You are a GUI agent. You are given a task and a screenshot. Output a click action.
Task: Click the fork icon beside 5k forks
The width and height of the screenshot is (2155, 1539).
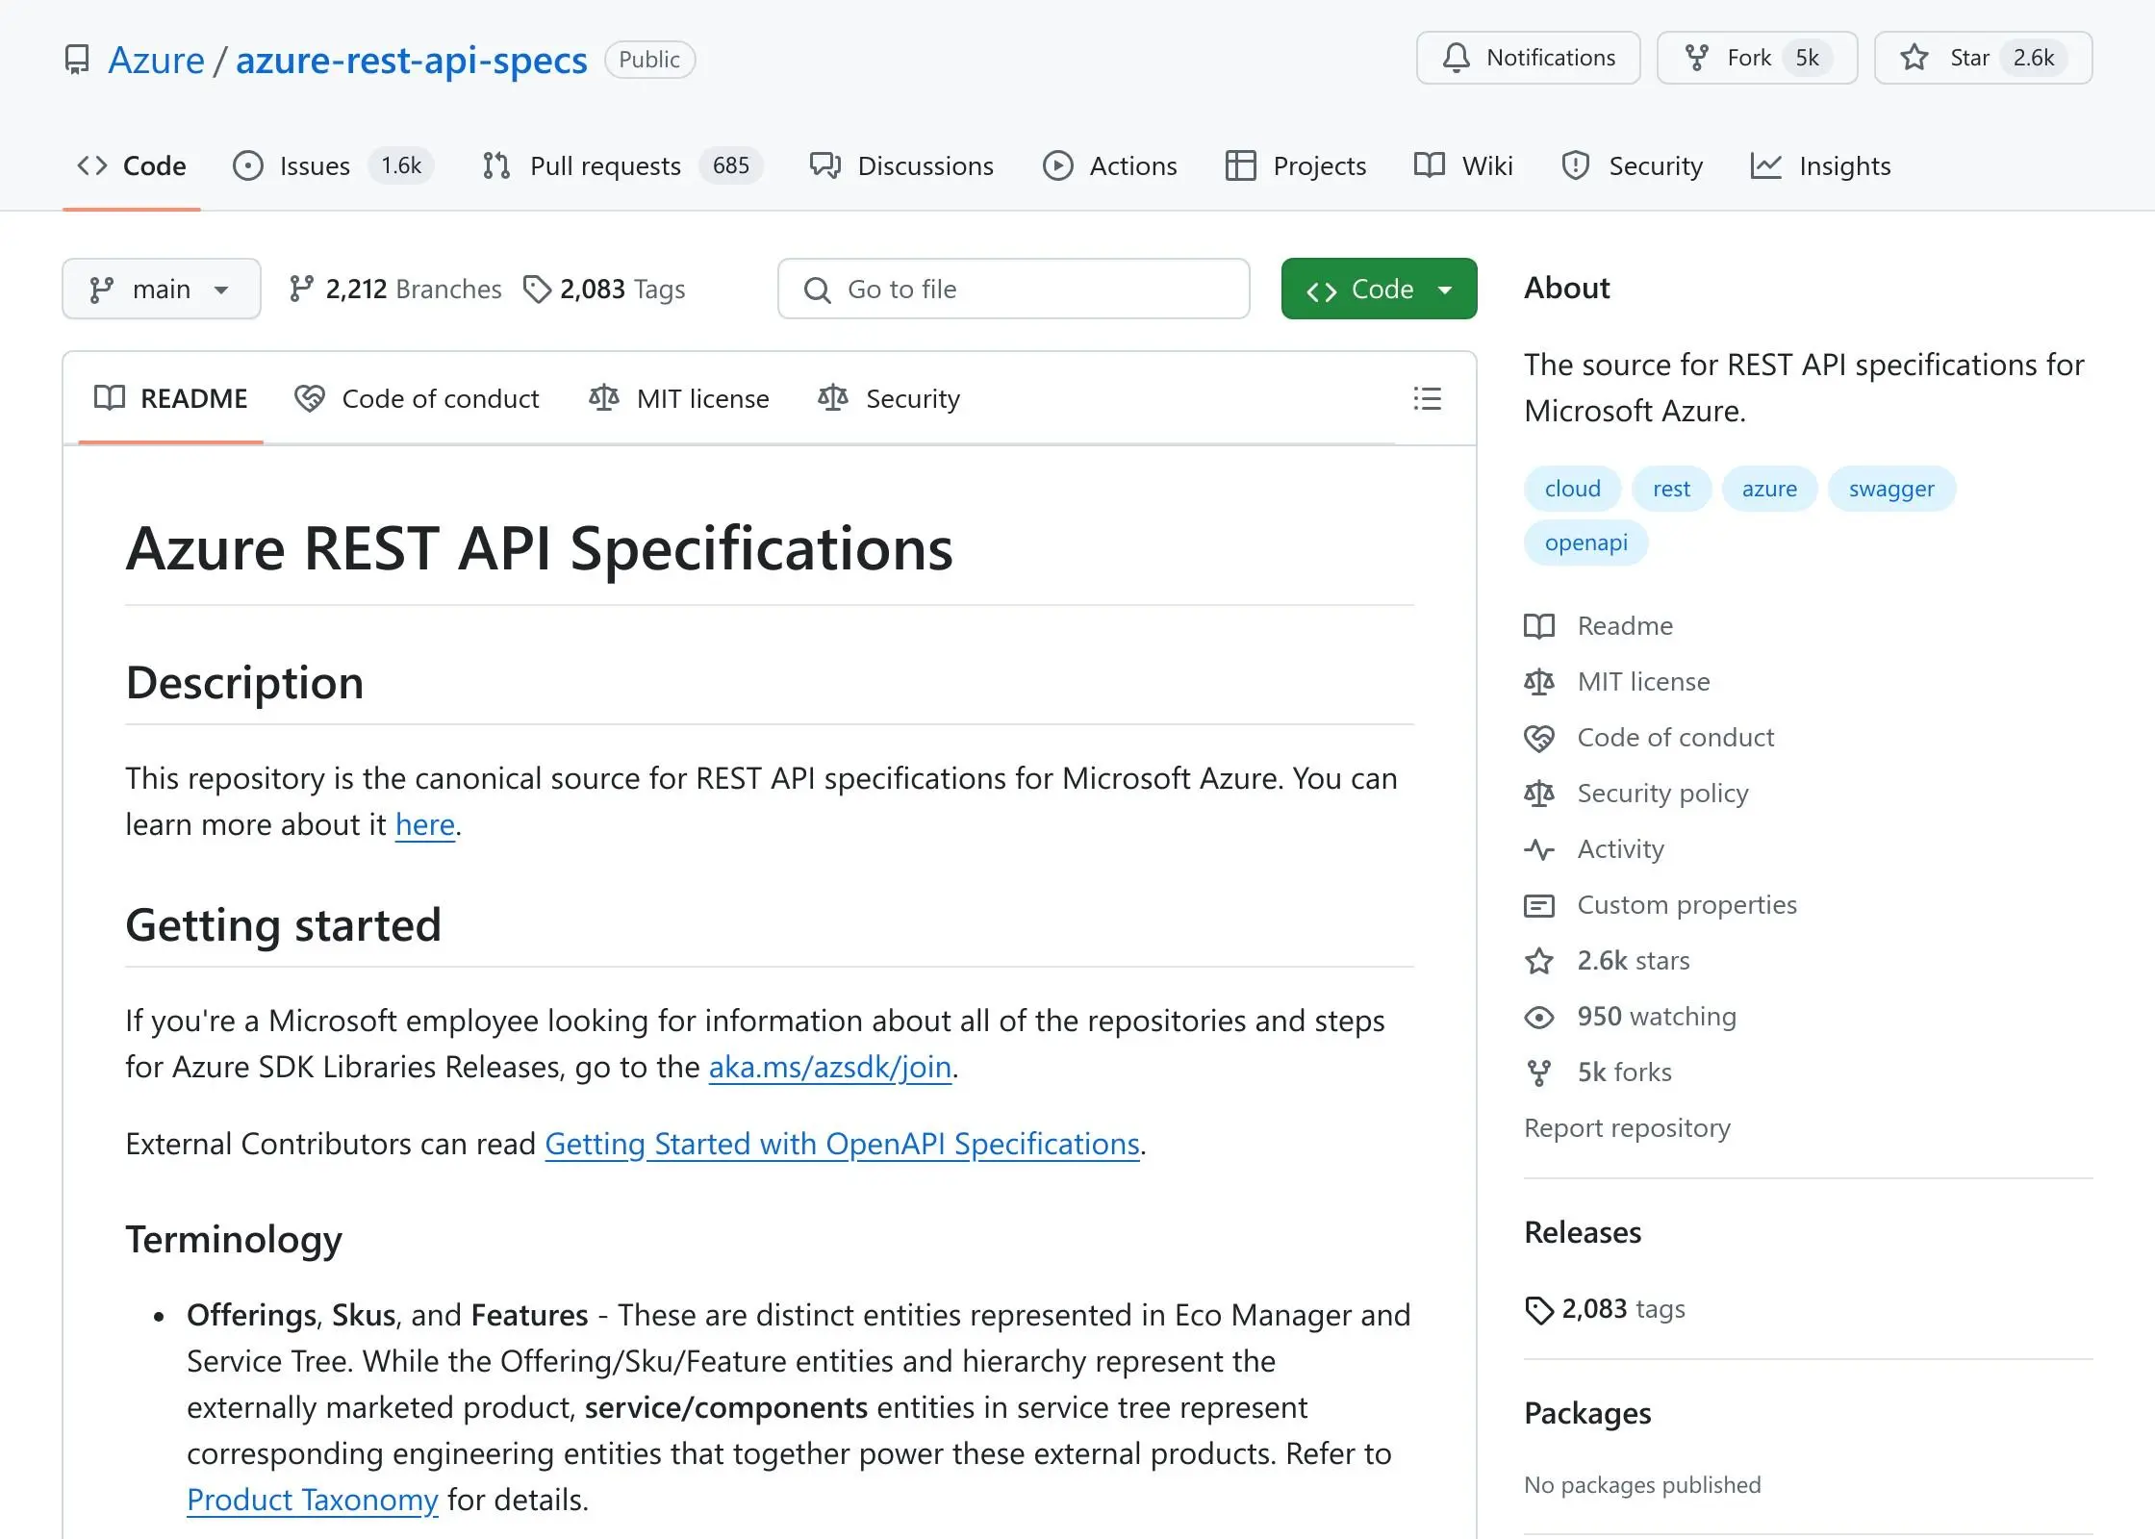[1538, 1072]
